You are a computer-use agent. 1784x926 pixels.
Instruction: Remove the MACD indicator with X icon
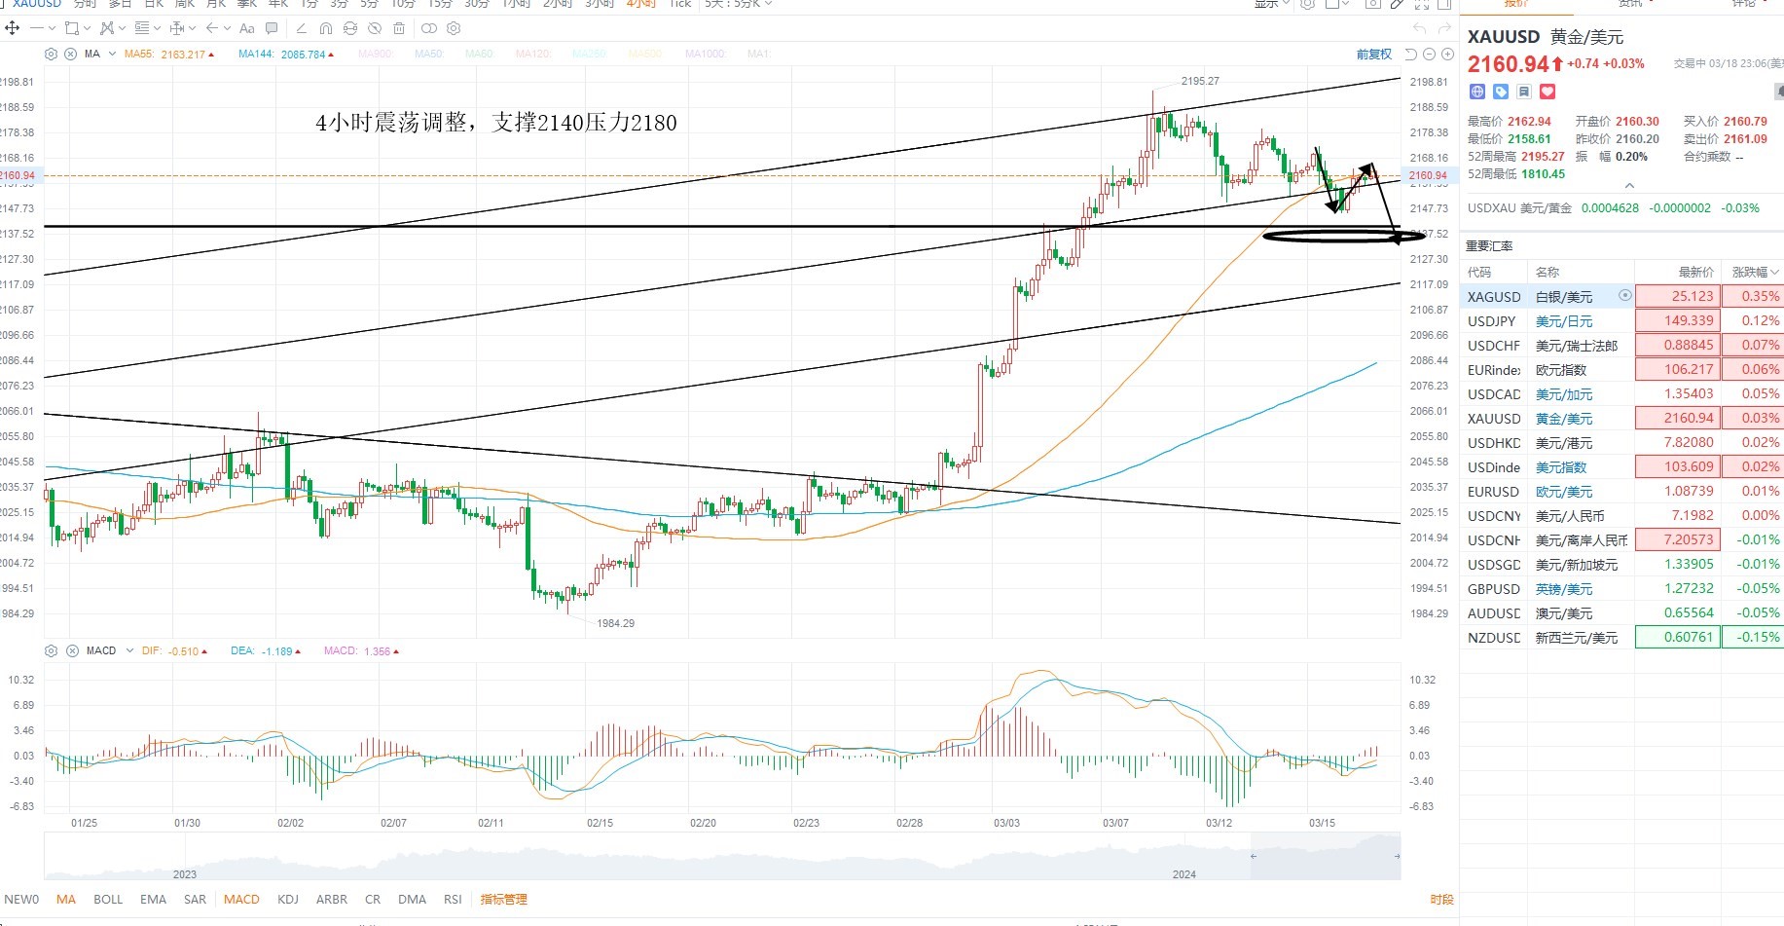pos(72,650)
